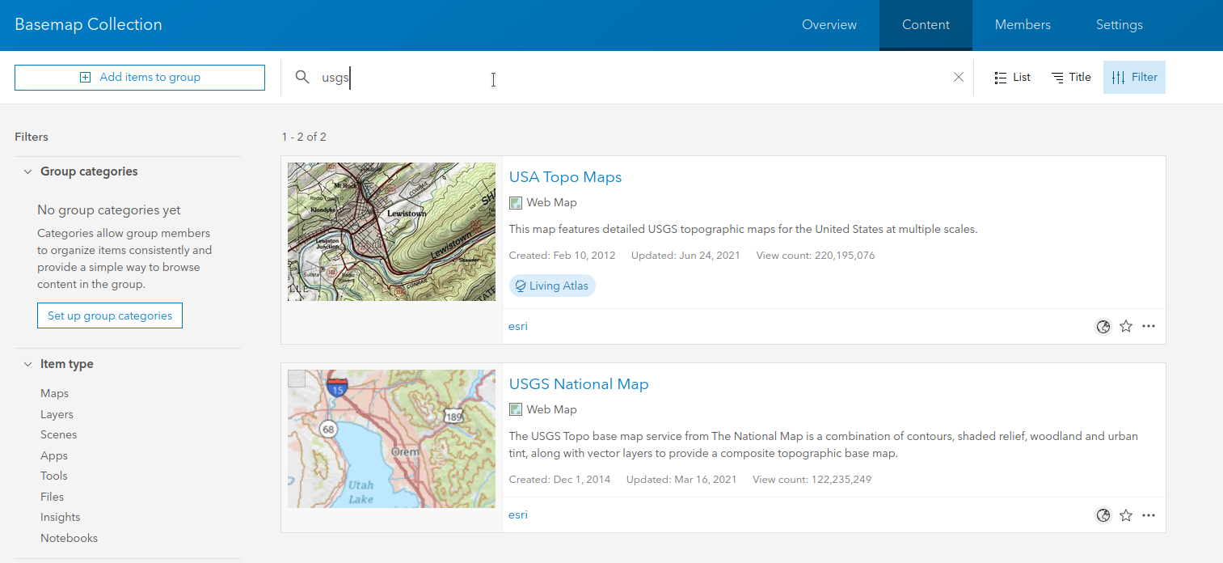Click the sharing globe icon for USA Topo Maps
The height and width of the screenshot is (563, 1223).
[1103, 327]
